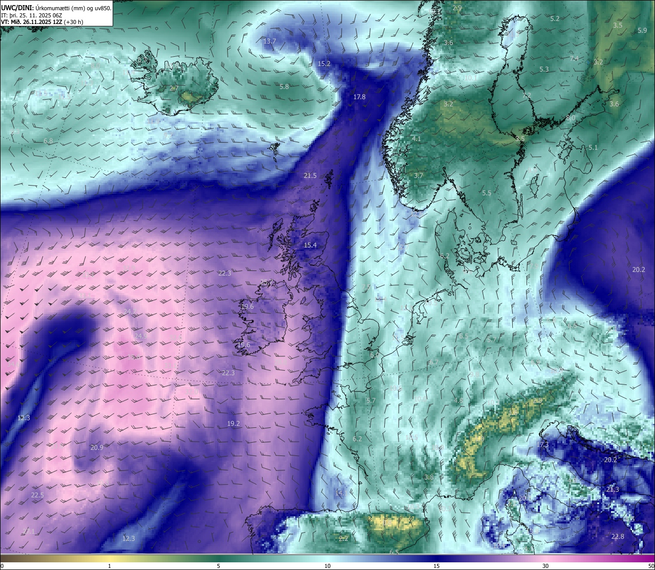Click the map value 19.2
Image resolution: width=655 pixels, height=570 pixels.
(233, 423)
